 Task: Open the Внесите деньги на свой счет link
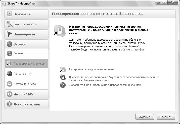point(114,79)
